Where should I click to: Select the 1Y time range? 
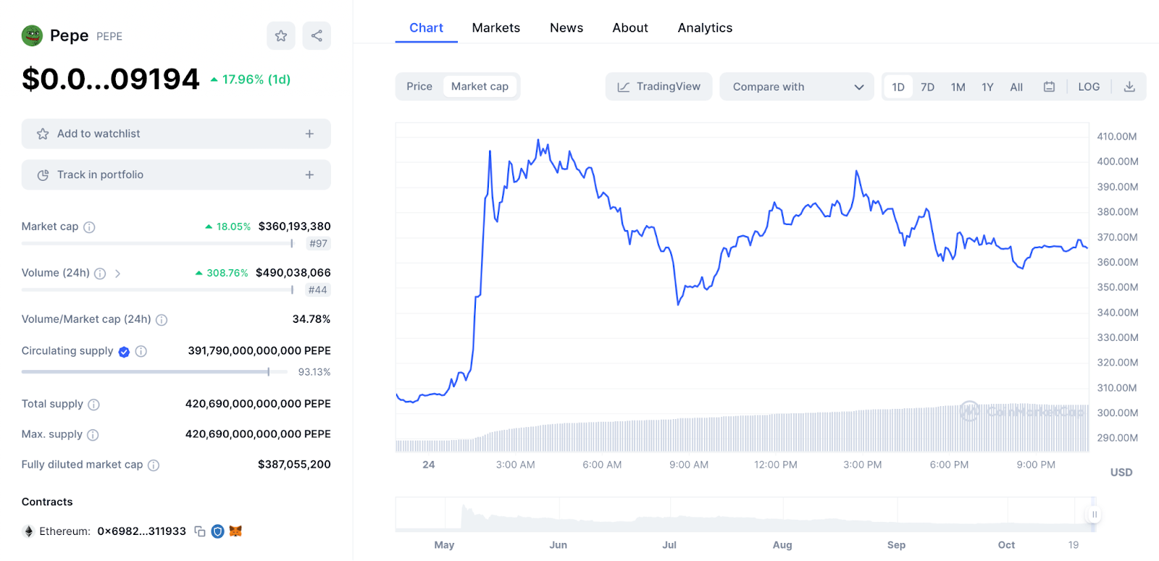coord(987,87)
